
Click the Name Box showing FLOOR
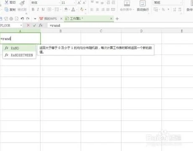pyautogui.click(x=10, y=26)
